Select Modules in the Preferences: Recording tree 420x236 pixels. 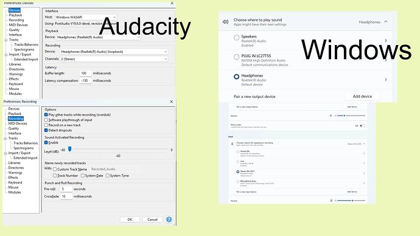[15, 192]
